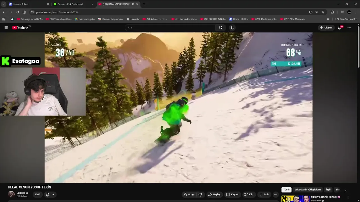The width and height of the screenshot is (360, 202).
Task: Open Lukarix channel name link
Action: point(21,193)
